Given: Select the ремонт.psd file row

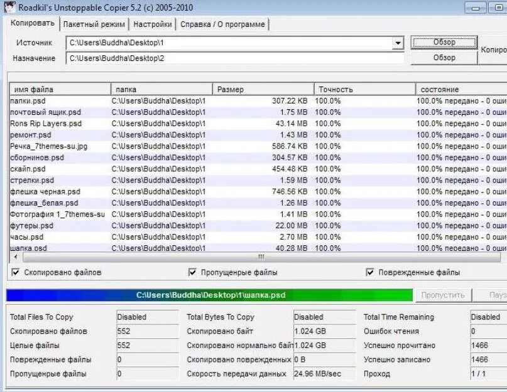Looking at the screenshot, I should pyautogui.click(x=258, y=135).
